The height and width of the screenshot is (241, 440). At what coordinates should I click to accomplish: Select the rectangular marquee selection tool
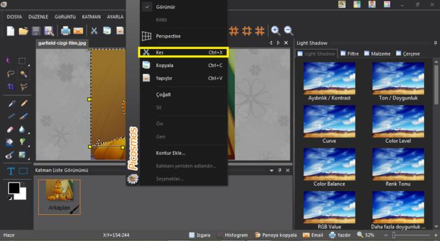tap(22, 61)
